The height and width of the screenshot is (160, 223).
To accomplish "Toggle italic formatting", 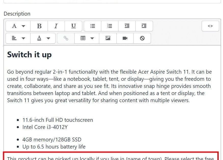I will (56, 26).
